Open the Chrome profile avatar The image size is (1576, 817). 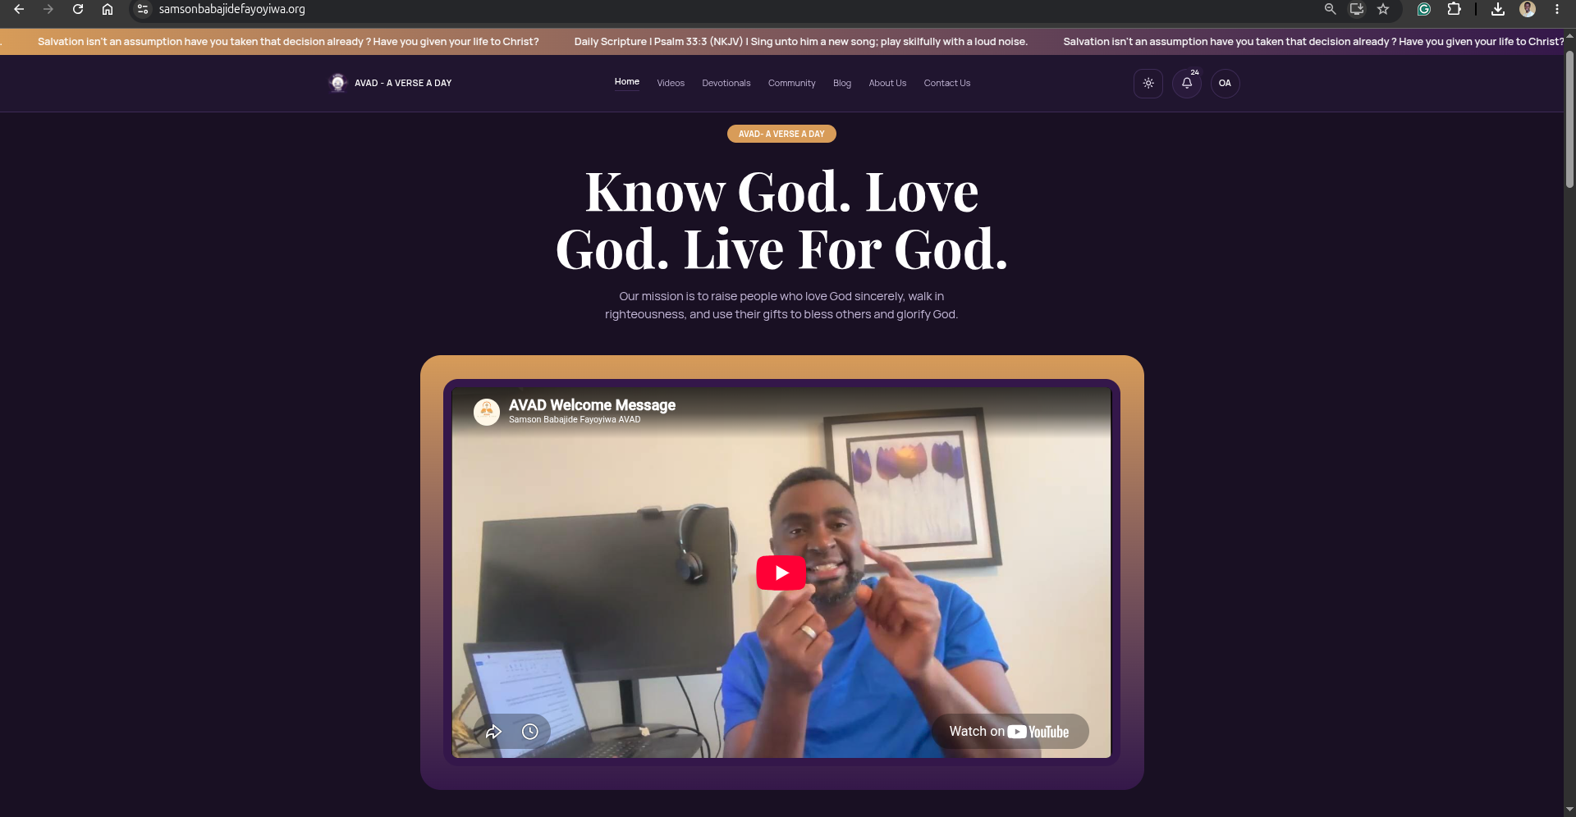[1528, 9]
